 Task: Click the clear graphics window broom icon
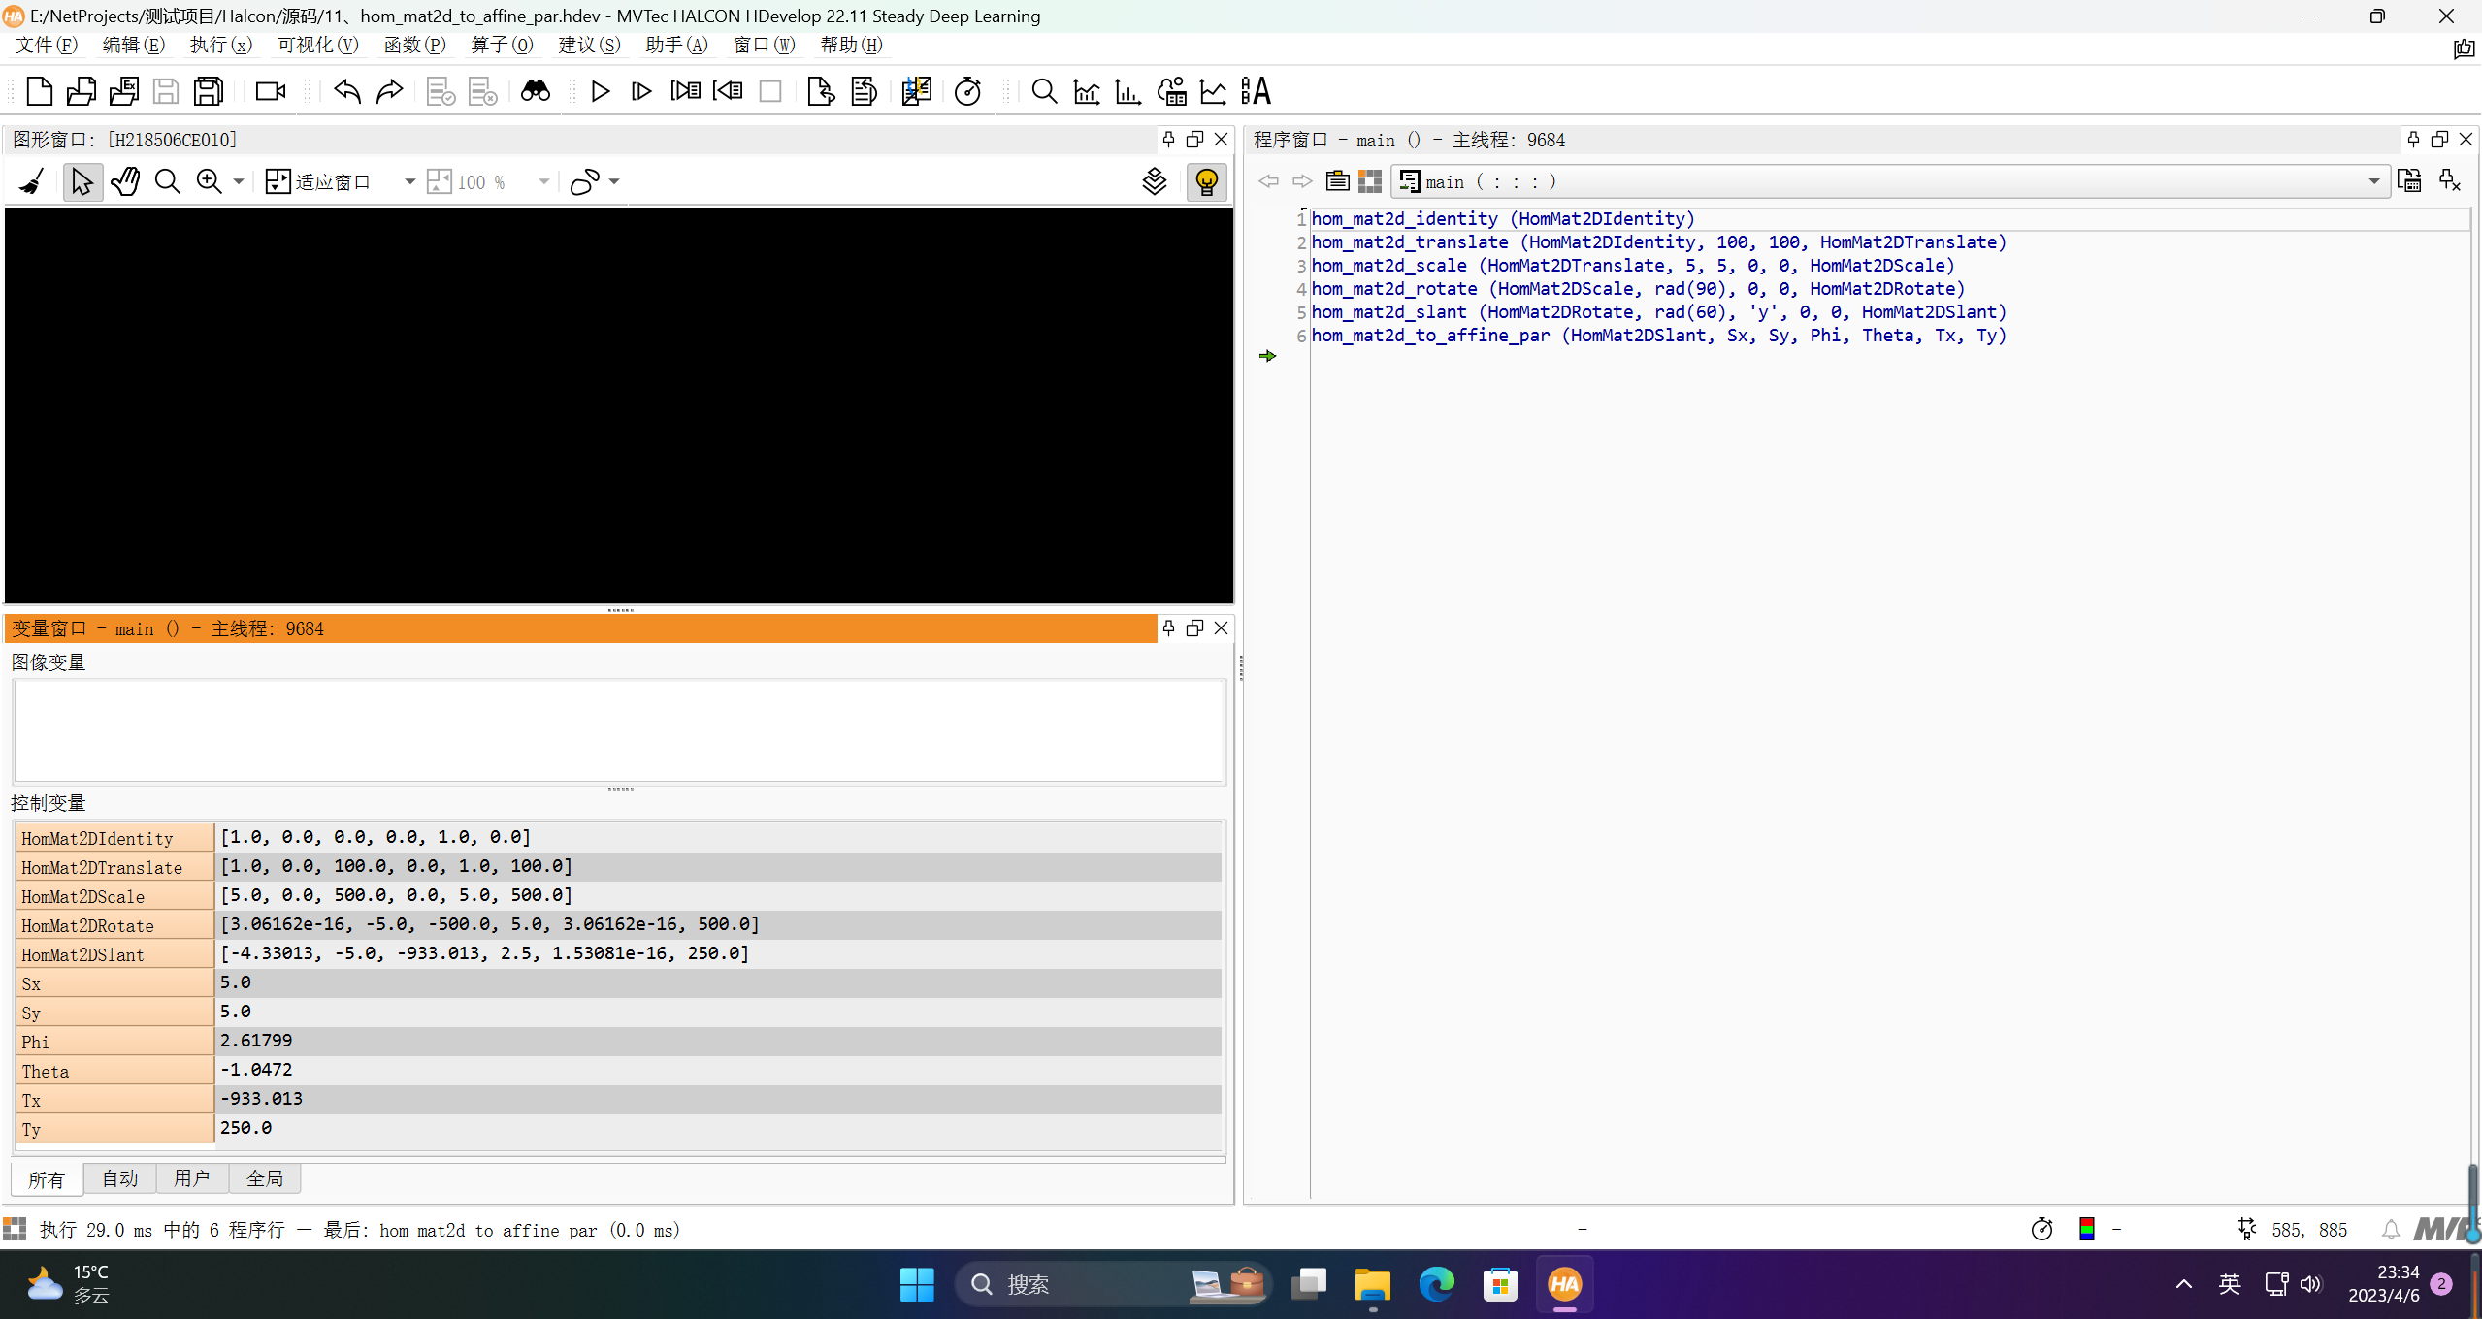coord(32,181)
